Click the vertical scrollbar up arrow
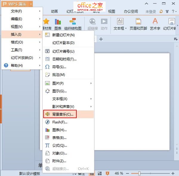 coord(177,46)
